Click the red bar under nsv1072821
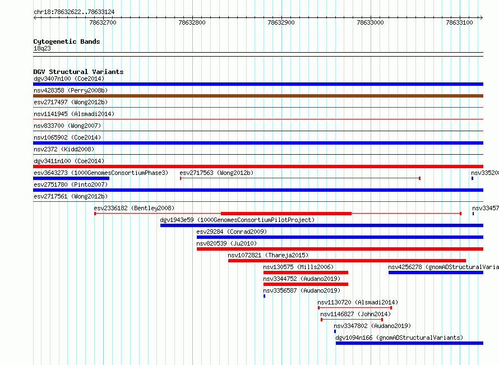 click(347, 261)
